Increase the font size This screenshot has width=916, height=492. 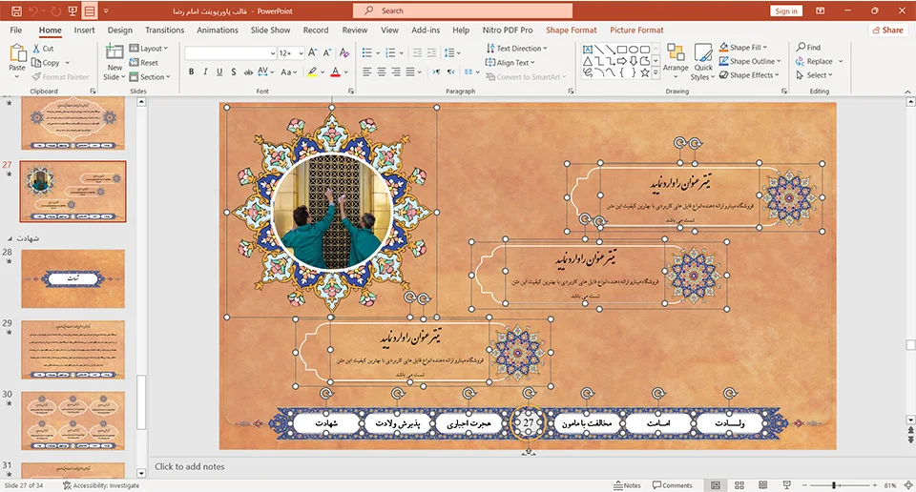pyautogui.click(x=313, y=53)
